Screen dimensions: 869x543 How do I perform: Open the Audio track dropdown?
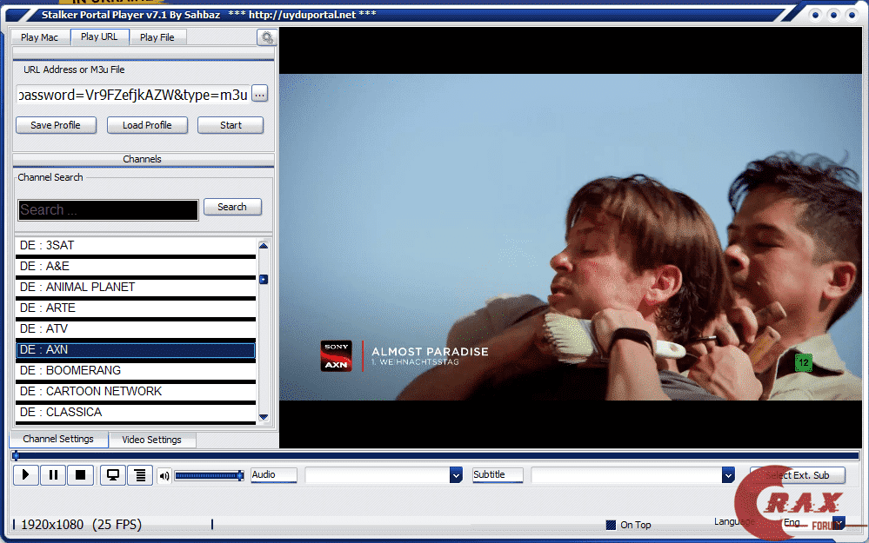coord(456,475)
